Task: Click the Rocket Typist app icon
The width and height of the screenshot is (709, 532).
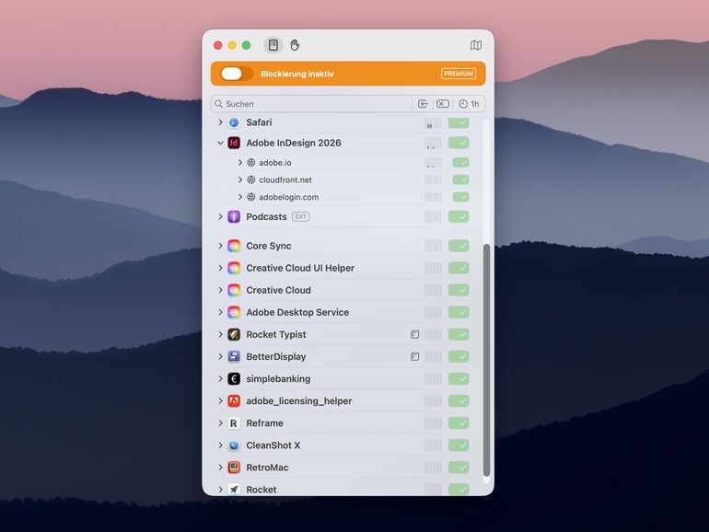Action: pos(234,334)
